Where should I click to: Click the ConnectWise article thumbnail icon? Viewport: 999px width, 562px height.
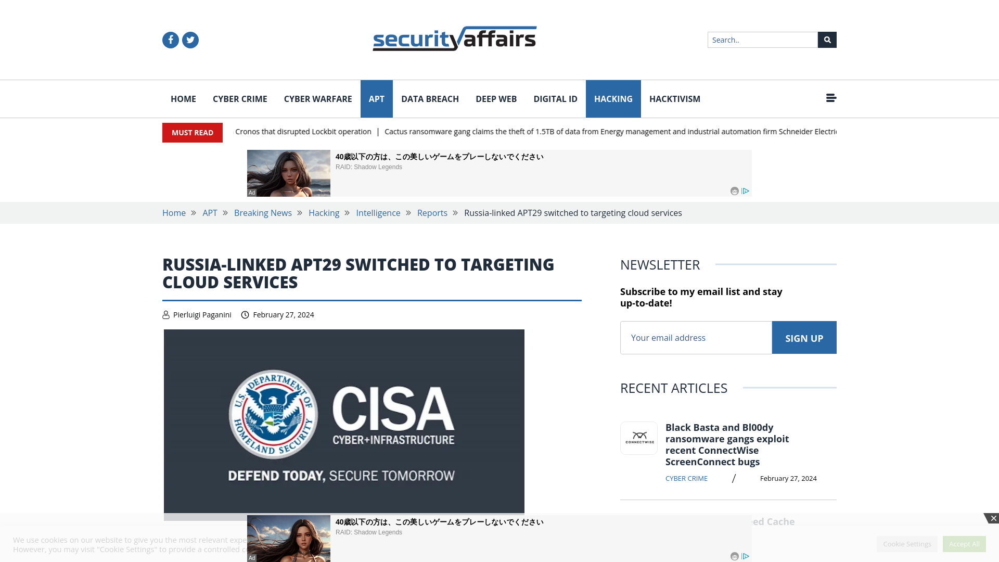coord(638,438)
